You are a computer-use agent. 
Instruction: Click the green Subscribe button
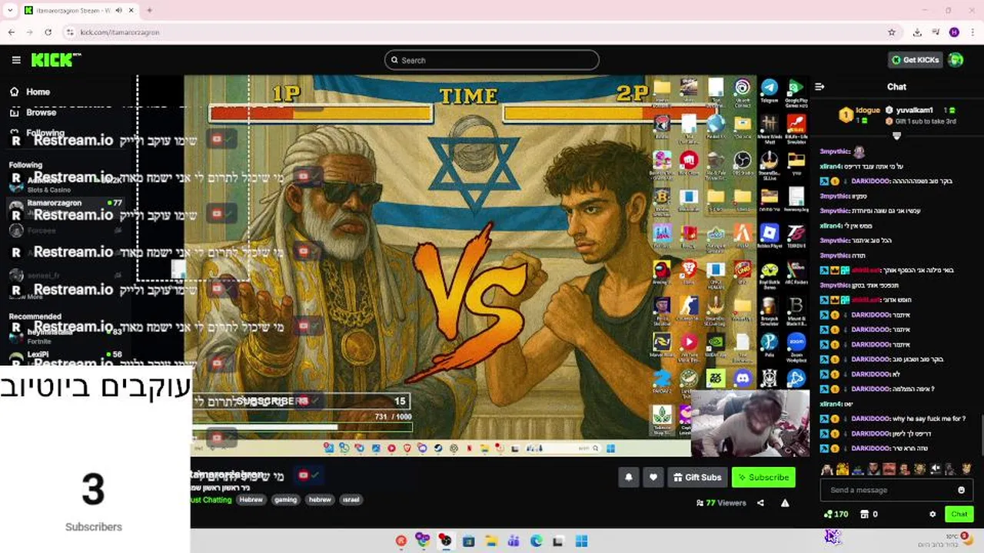point(763,477)
